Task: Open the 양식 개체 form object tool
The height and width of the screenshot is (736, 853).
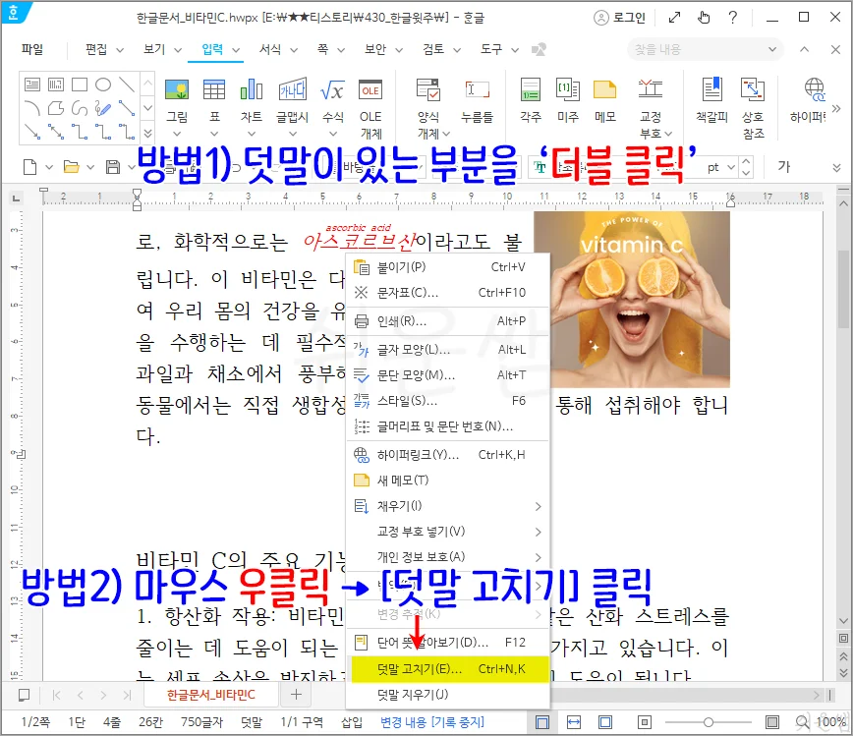Action: tap(428, 89)
